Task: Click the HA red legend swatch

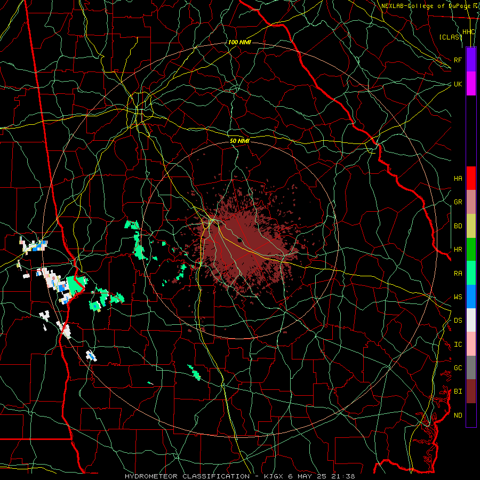Action: 471,178
